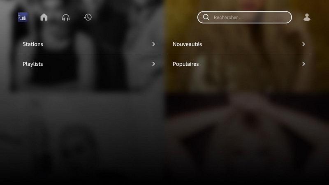Image resolution: width=329 pixels, height=185 pixels.
Task: Open the highlighted Browse music icon
Action: [x=23, y=17]
